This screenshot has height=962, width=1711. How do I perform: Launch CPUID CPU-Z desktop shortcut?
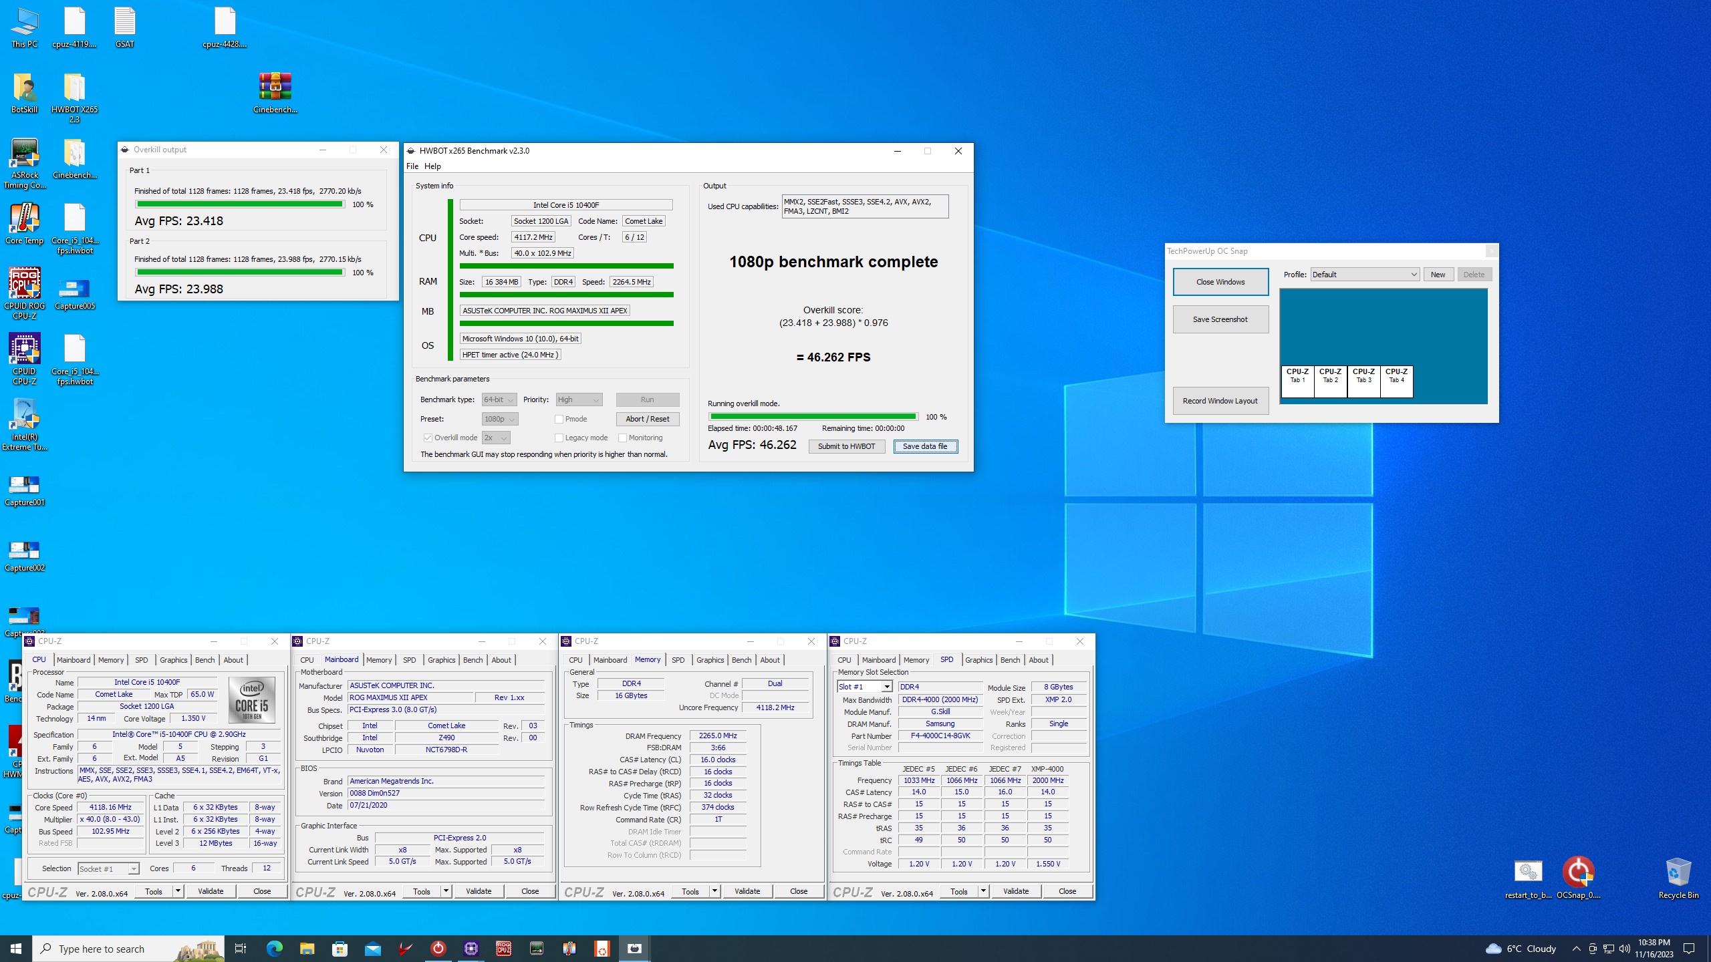[24, 359]
